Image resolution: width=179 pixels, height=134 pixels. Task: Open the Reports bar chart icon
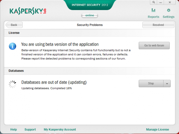pos(153,10)
